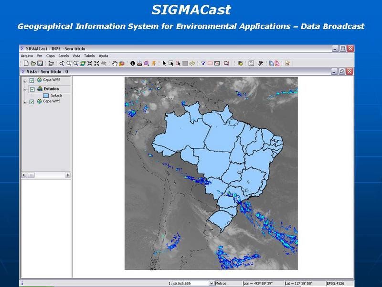This screenshot has width=382, height=287.
Task: Click the add layer toolbar icon
Action: click(51, 64)
